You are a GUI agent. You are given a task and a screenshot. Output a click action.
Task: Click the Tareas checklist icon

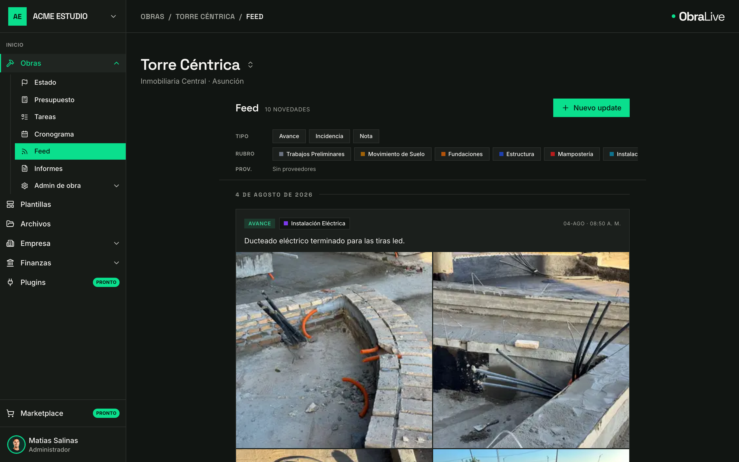(25, 117)
